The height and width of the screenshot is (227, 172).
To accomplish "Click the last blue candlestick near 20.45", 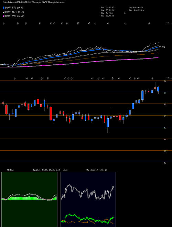I will pyautogui.click(x=158, y=89).
